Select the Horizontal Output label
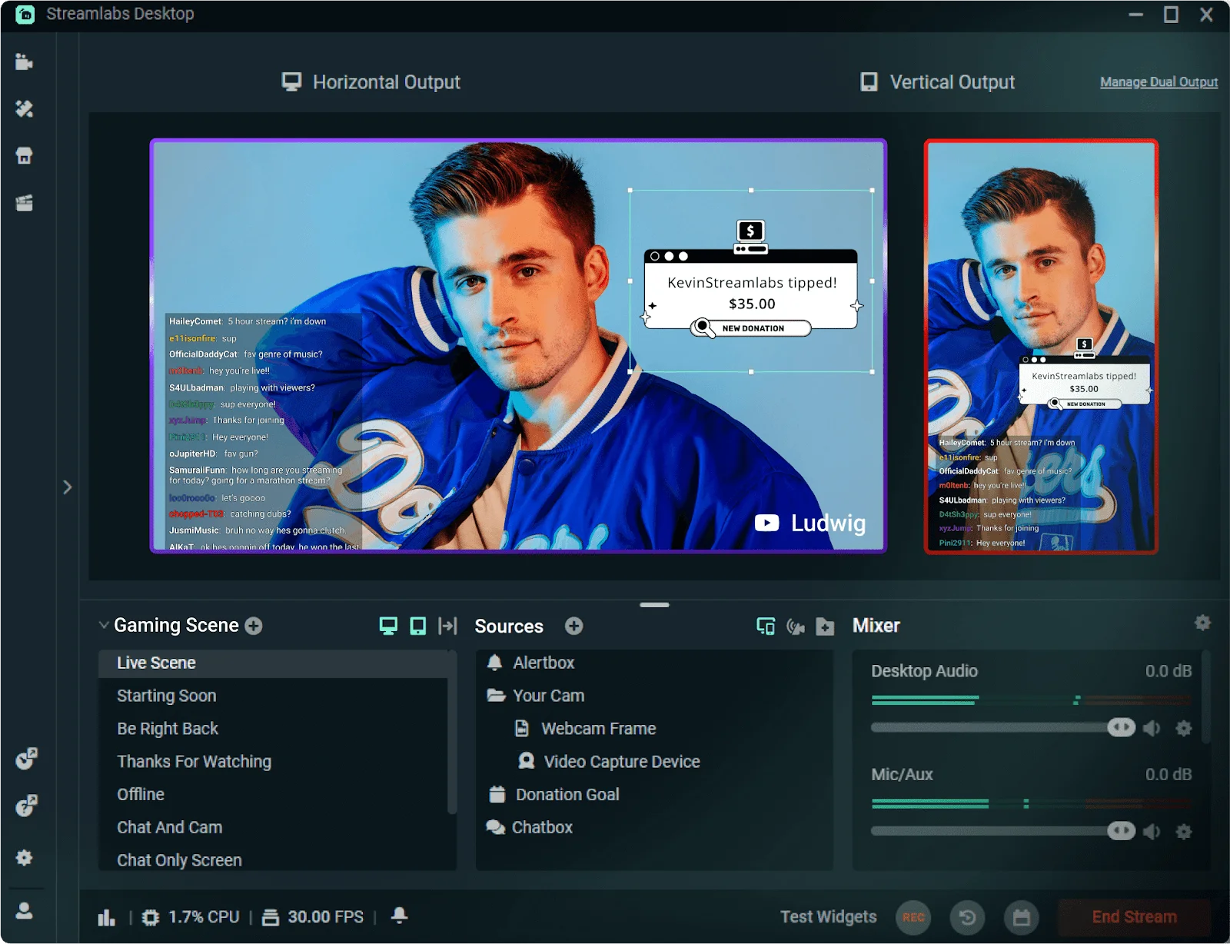Image resolution: width=1230 pixels, height=944 pixels. tap(371, 82)
